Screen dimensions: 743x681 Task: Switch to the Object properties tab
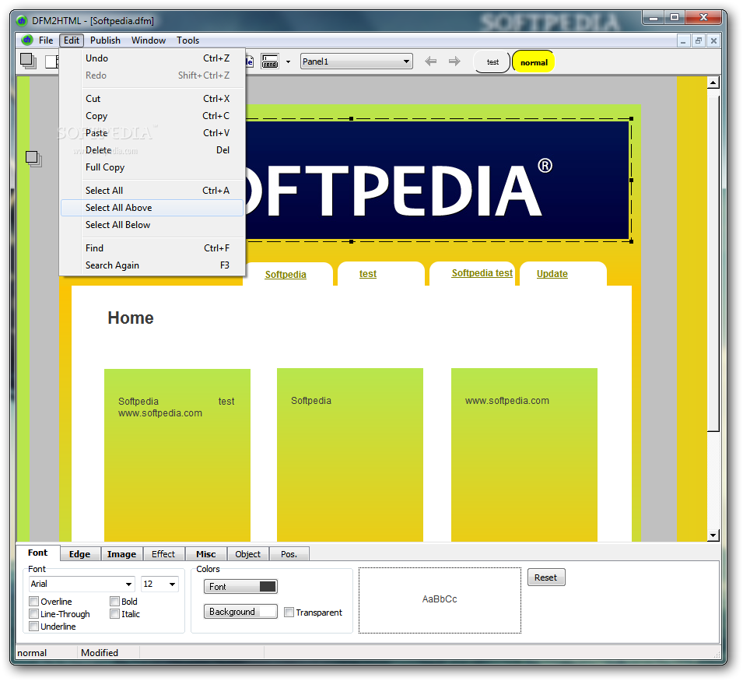pyautogui.click(x=248, y=554)
